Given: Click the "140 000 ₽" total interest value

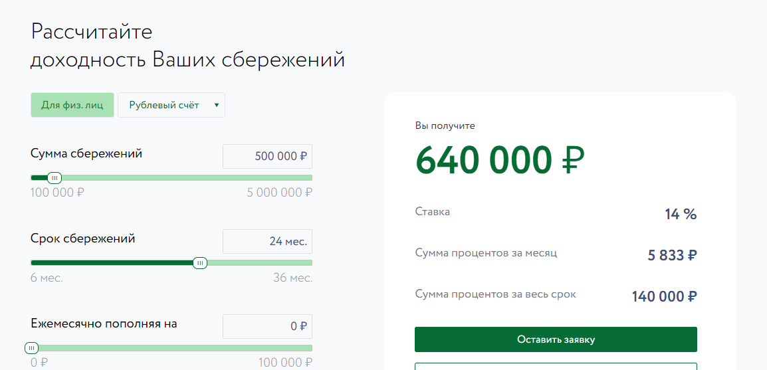Looking at the screenshot, I should point(664,296).
